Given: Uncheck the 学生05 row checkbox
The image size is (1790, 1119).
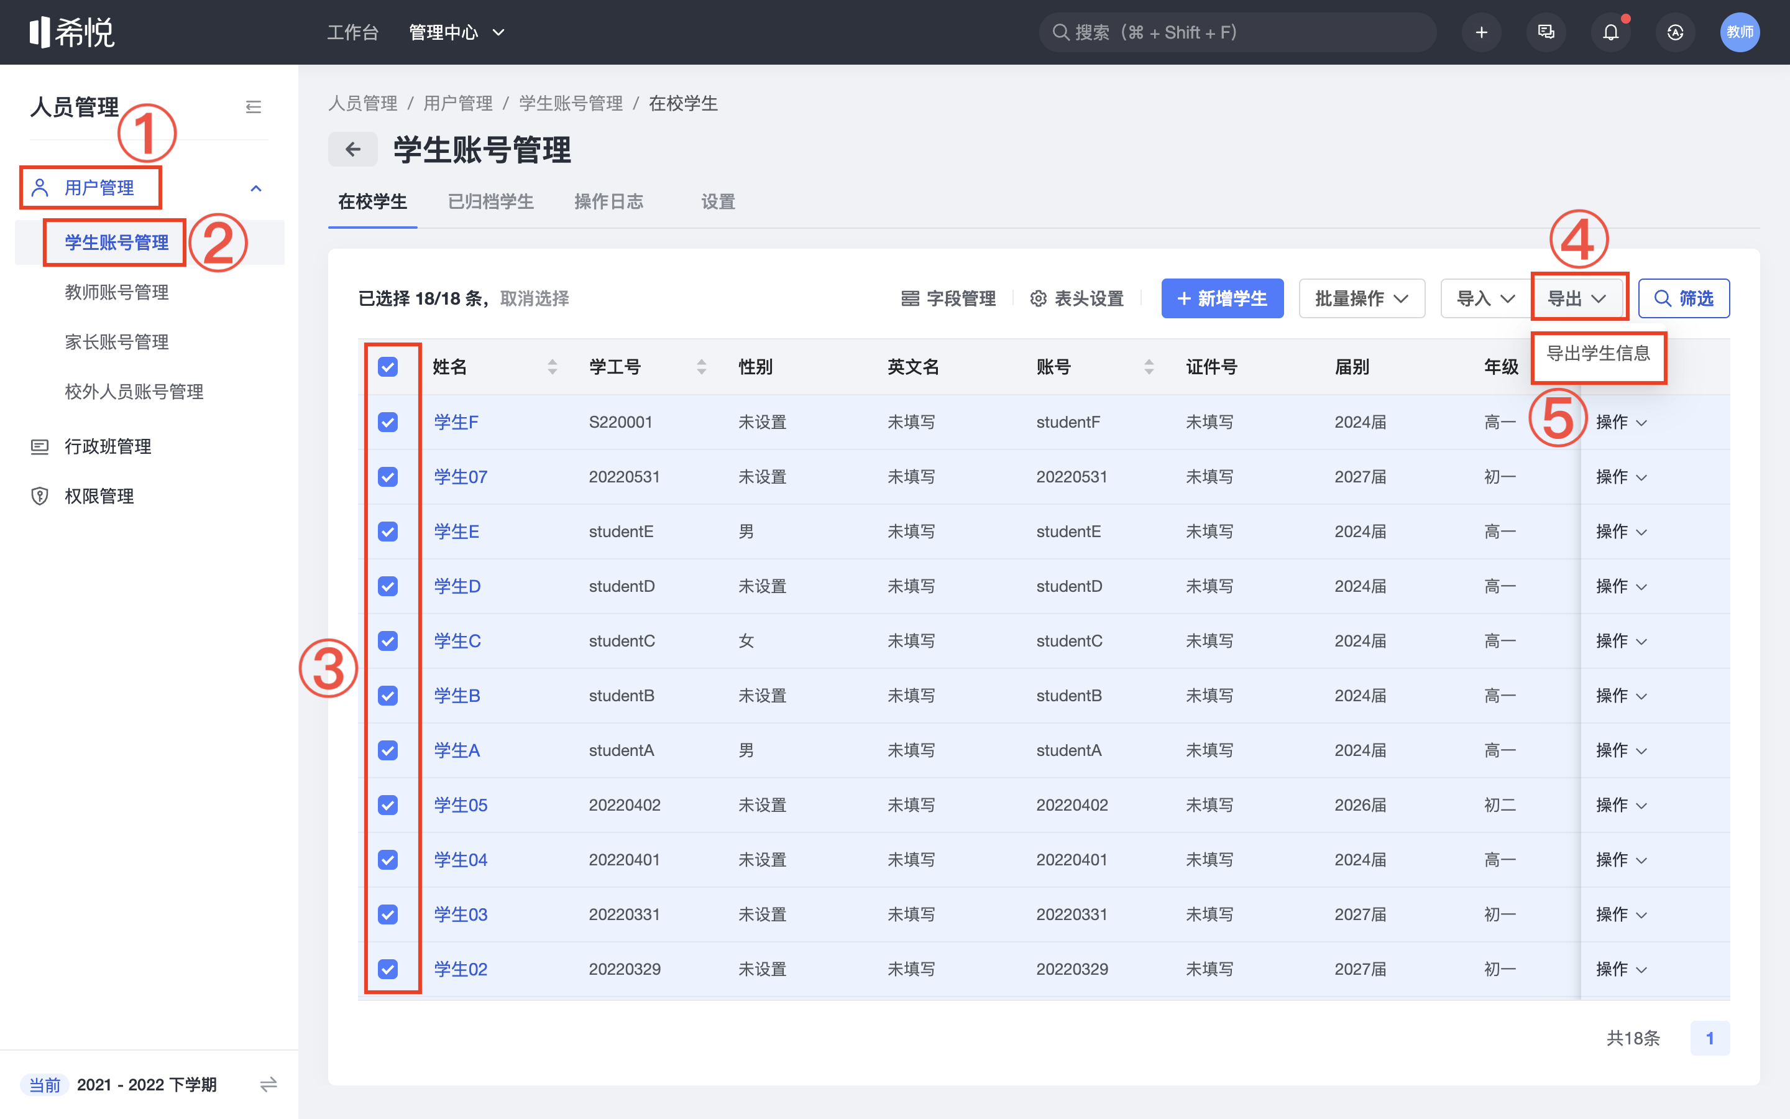Looking at the screenshot, I should (388, 805).
